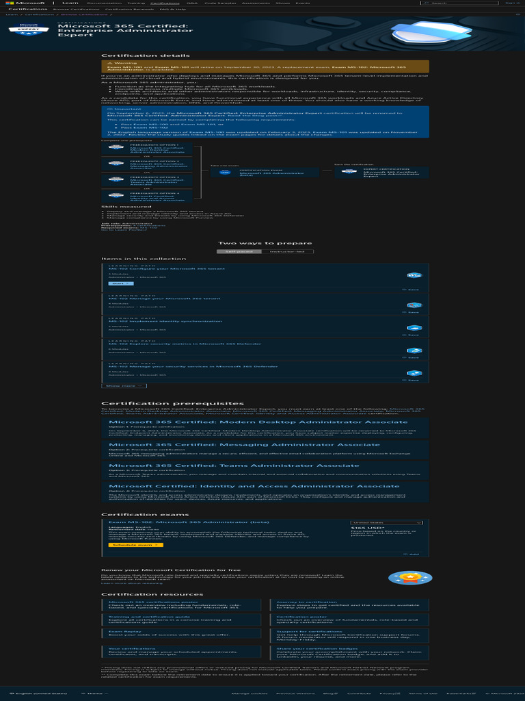Click the Start button on first learning path
The width and height of the screenshot is (525, 701).
[x=121, y=284]
